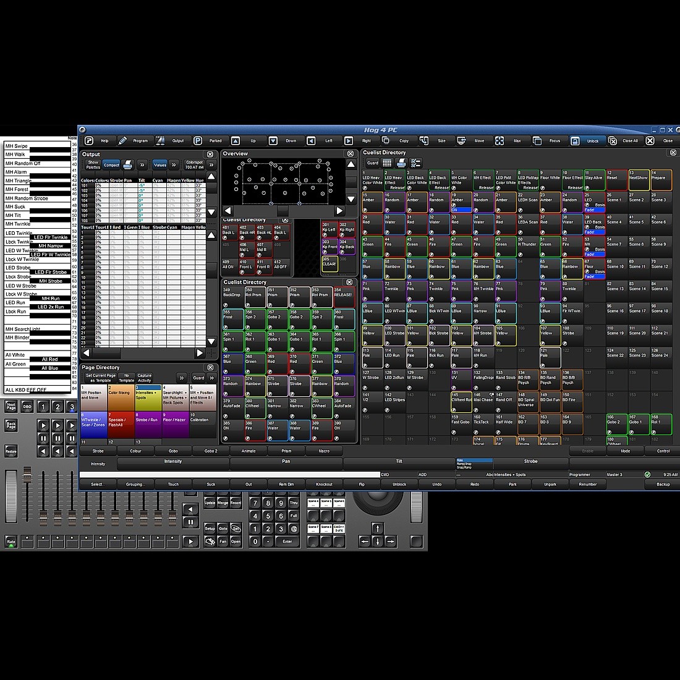Click the Rem Dim button
680x680 pixels.
(286, 485)
